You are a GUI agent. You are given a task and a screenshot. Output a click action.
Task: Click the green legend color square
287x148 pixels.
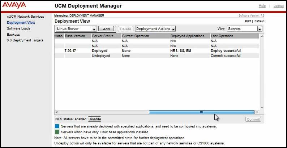pyautogui.click(x=57, y=132)
